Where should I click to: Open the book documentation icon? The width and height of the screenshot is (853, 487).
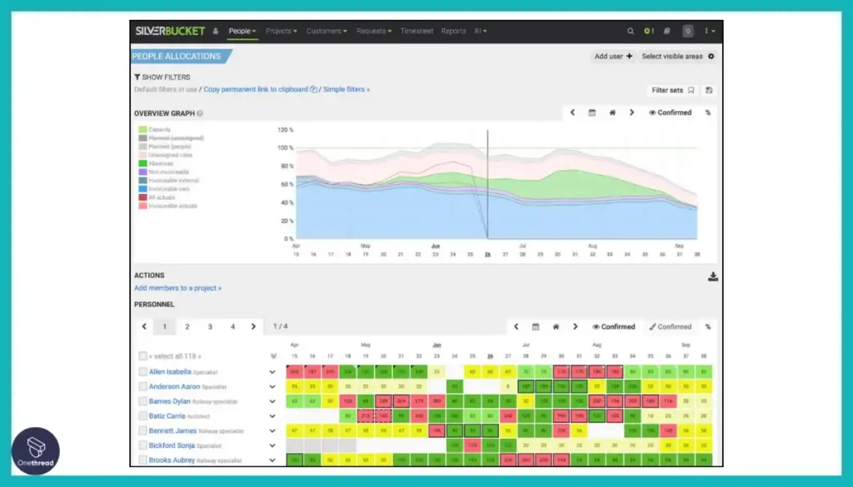[667, 31]
